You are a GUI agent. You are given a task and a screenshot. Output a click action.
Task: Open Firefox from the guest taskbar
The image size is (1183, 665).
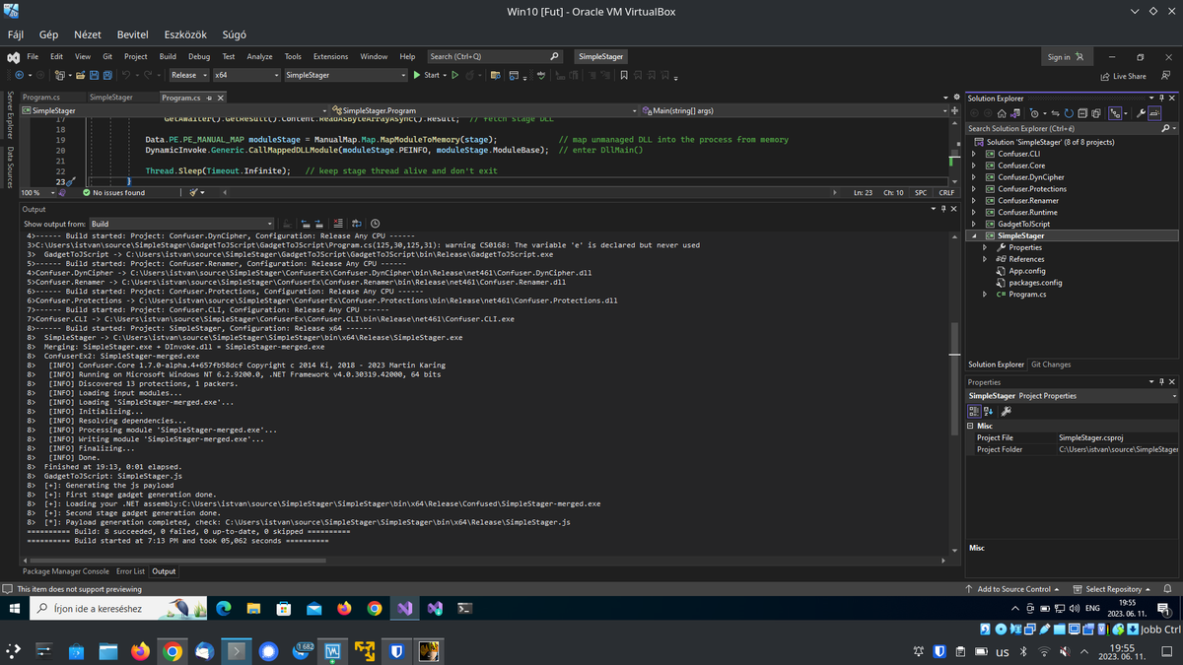[x=344, y=609]
